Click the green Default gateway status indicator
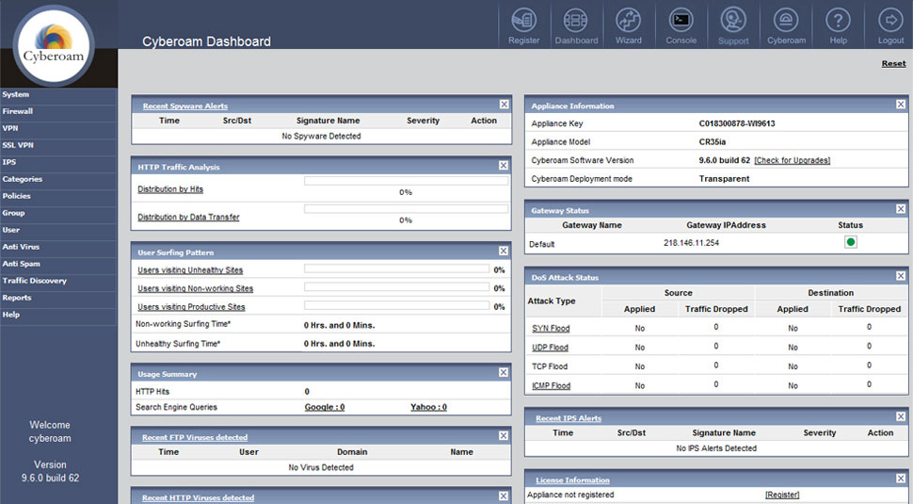This screenshot has height=504, width=913. click(x=850, y=242)
